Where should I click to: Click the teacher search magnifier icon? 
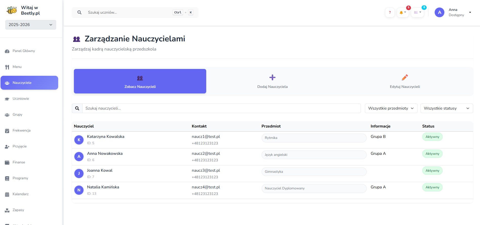(77, 108)
